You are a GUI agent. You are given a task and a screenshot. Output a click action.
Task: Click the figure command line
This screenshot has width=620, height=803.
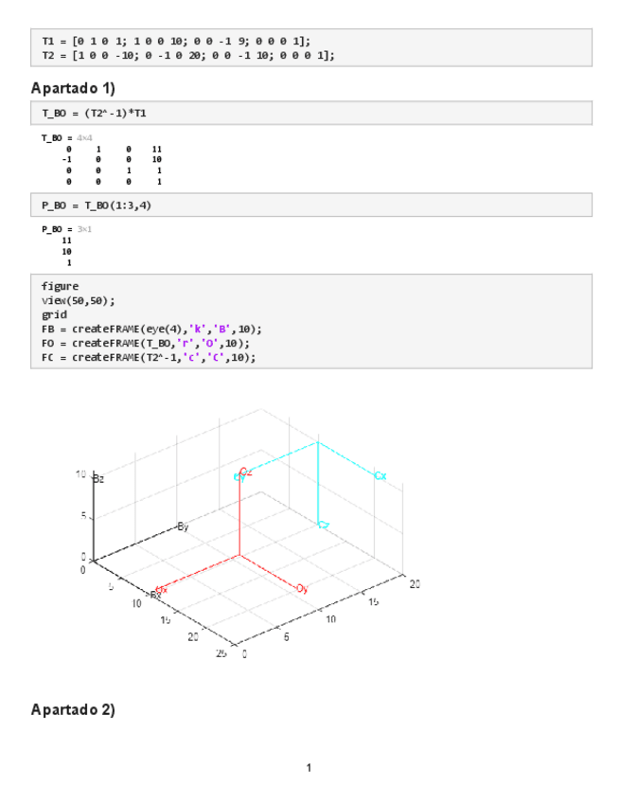click(x=60, y=286)
